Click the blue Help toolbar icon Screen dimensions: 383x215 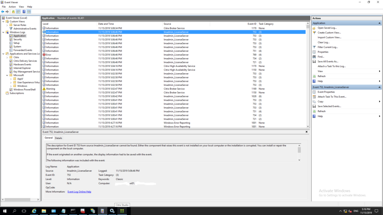tap(24, 12)
